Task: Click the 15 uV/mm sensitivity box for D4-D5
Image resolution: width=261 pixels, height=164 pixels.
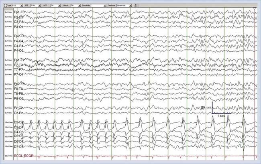Action: (6, 132)
